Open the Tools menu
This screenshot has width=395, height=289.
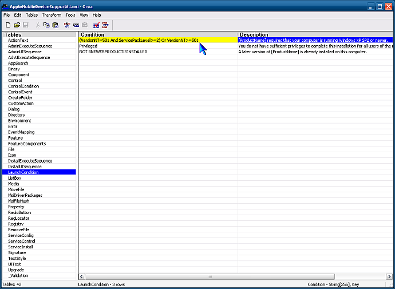coord(70,15)
